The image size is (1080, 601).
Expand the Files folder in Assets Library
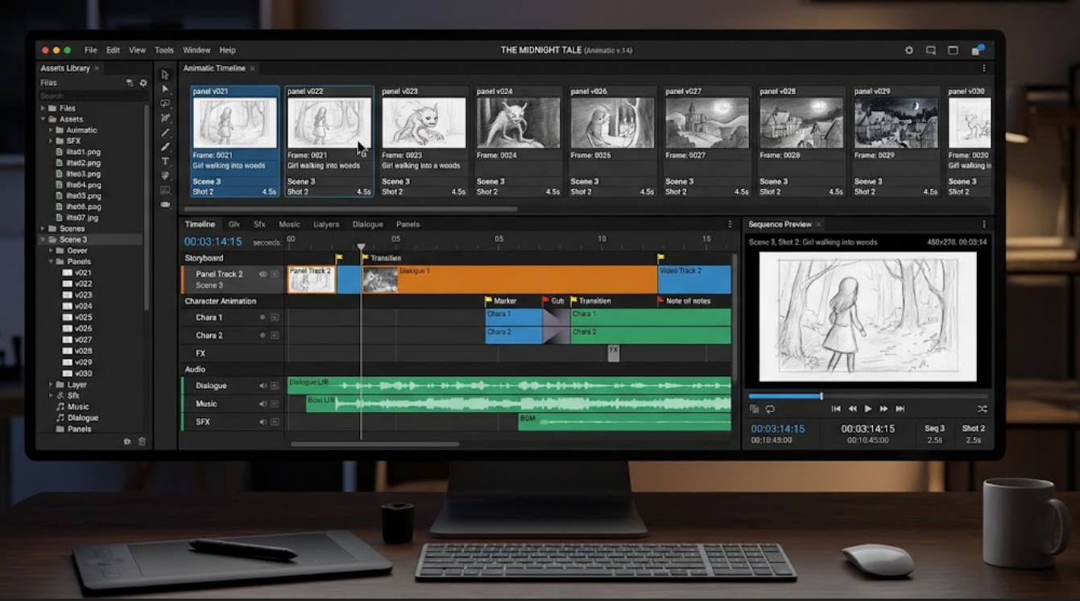click(x=43, y=108)
